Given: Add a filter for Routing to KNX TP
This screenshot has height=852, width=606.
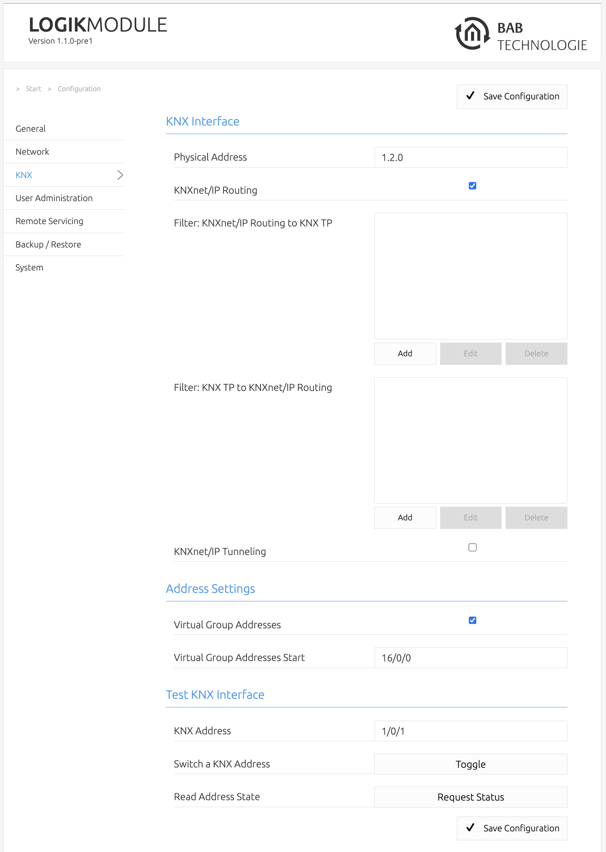Looking at the screenshot, I should point(405,354).
